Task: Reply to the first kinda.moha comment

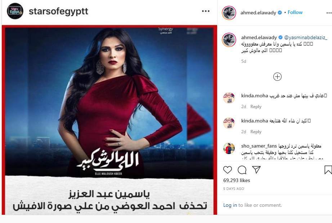Action: 256,107
